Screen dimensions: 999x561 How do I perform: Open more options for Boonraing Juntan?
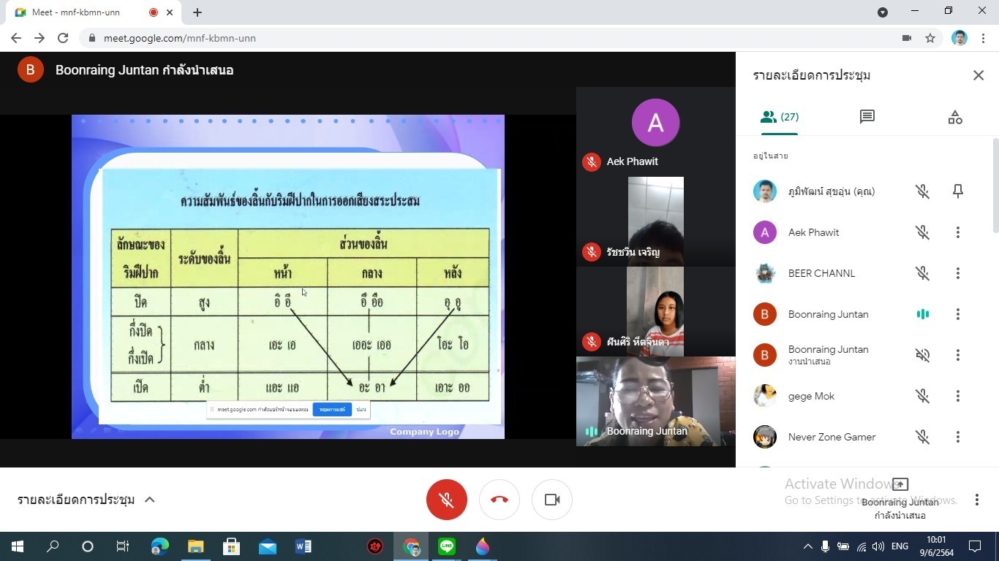click(957, 314)
